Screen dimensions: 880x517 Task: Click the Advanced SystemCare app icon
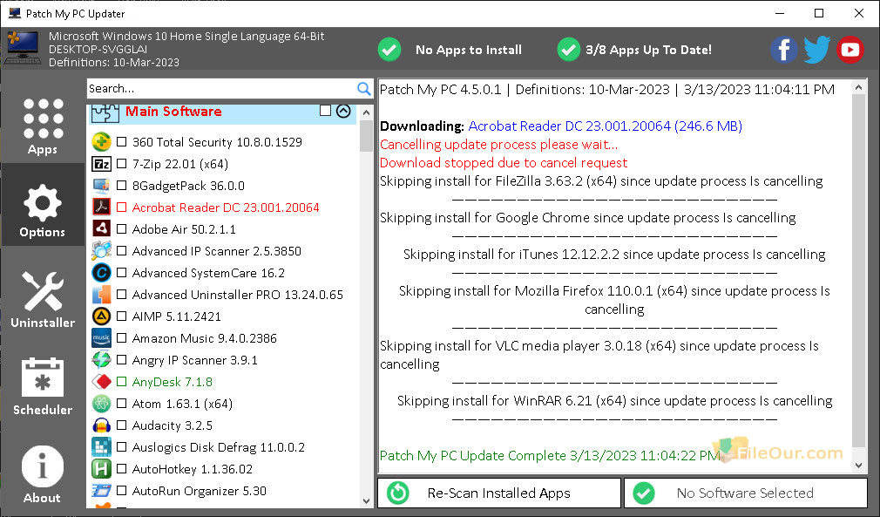[101, 273]
